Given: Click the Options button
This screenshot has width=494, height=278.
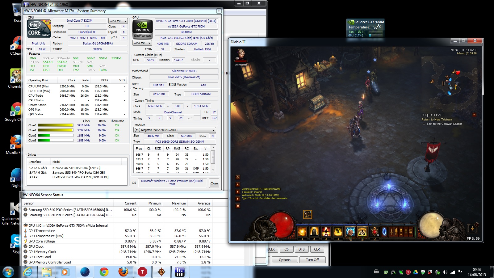Looking at the screenshot, I should 285,260.
